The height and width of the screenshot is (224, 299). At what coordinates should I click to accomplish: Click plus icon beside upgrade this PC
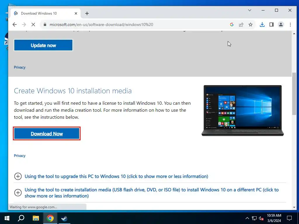coord(18,176)
